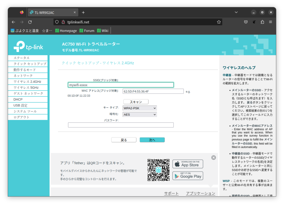Select the TL-WR902AC browser tab
This screenshot has width=284, height=205.
tap(53, 12)
